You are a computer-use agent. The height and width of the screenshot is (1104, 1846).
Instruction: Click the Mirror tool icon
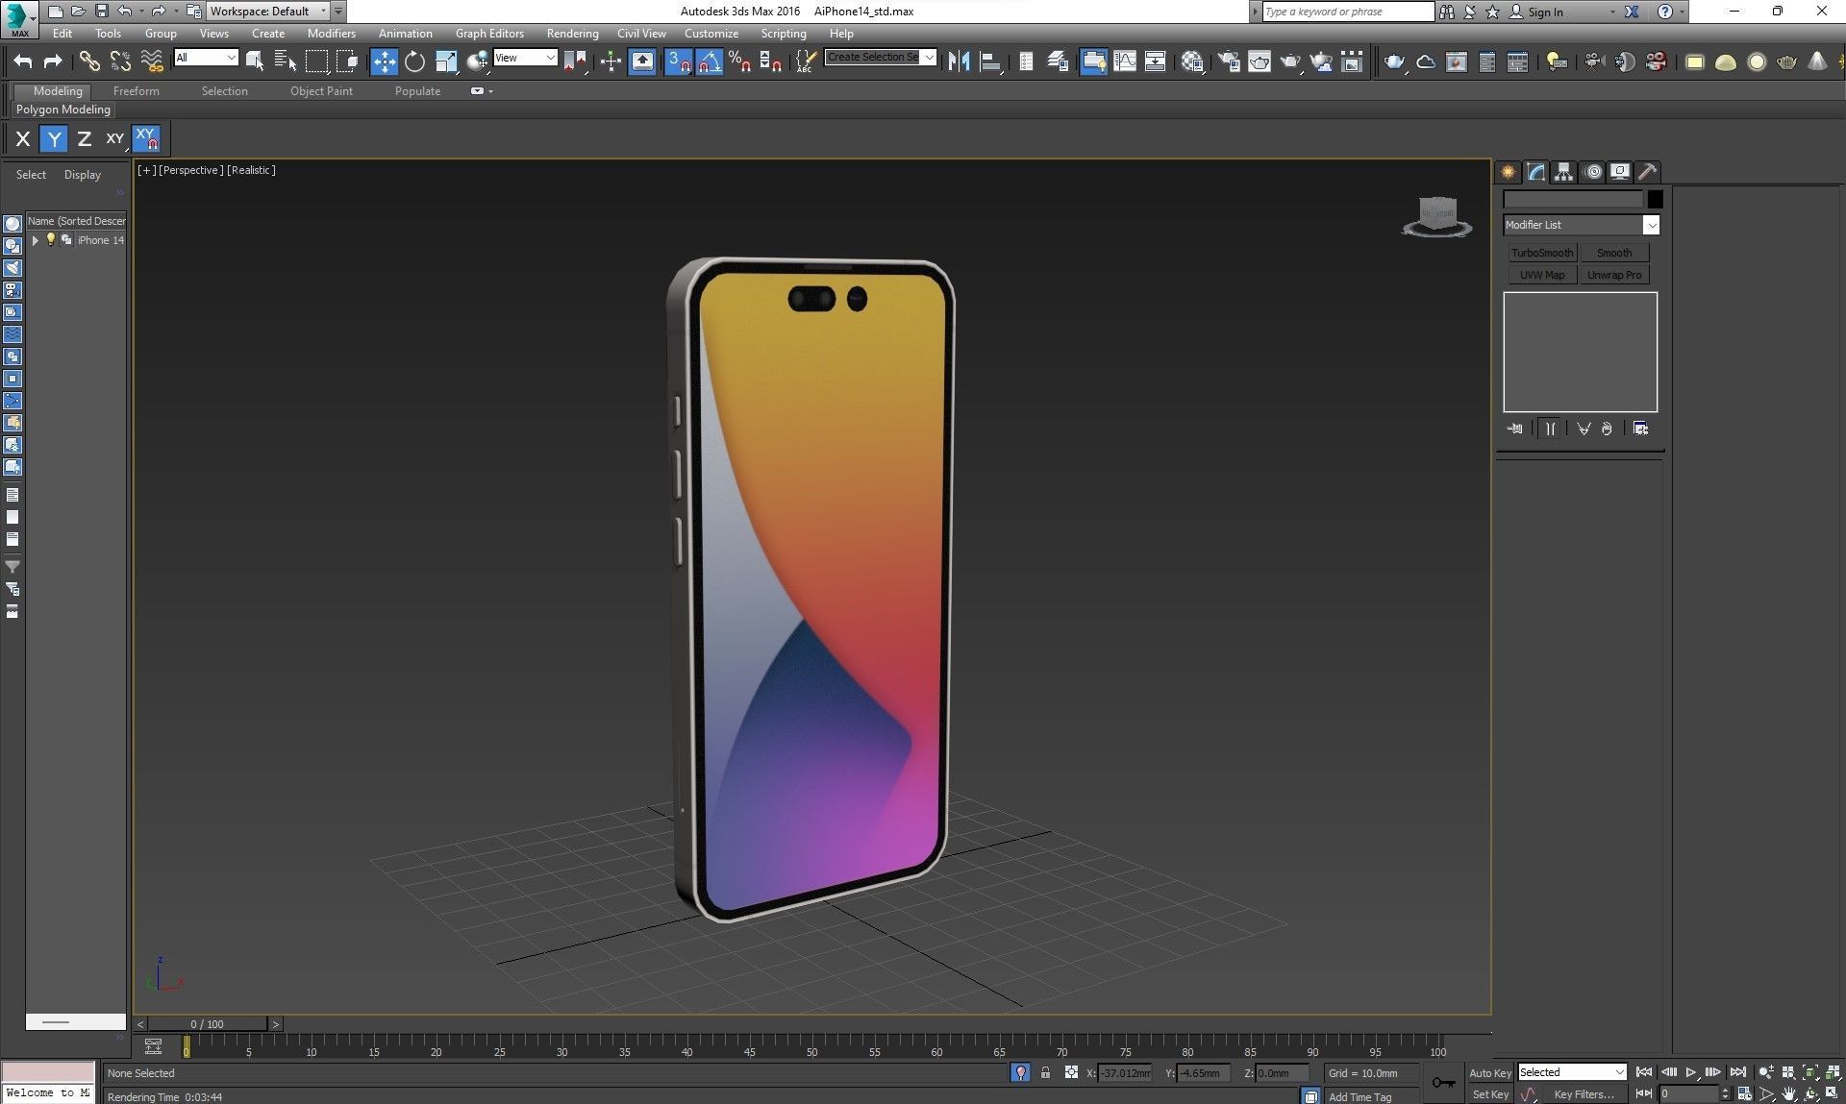(x=959, y=61)
